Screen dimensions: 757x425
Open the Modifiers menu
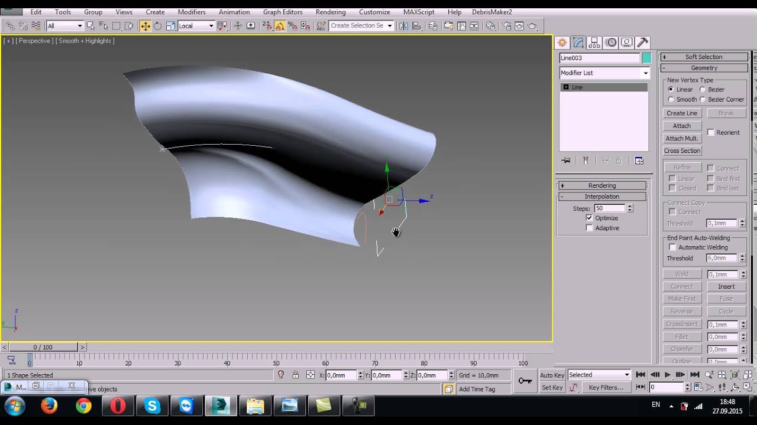(x=192, y=12)
